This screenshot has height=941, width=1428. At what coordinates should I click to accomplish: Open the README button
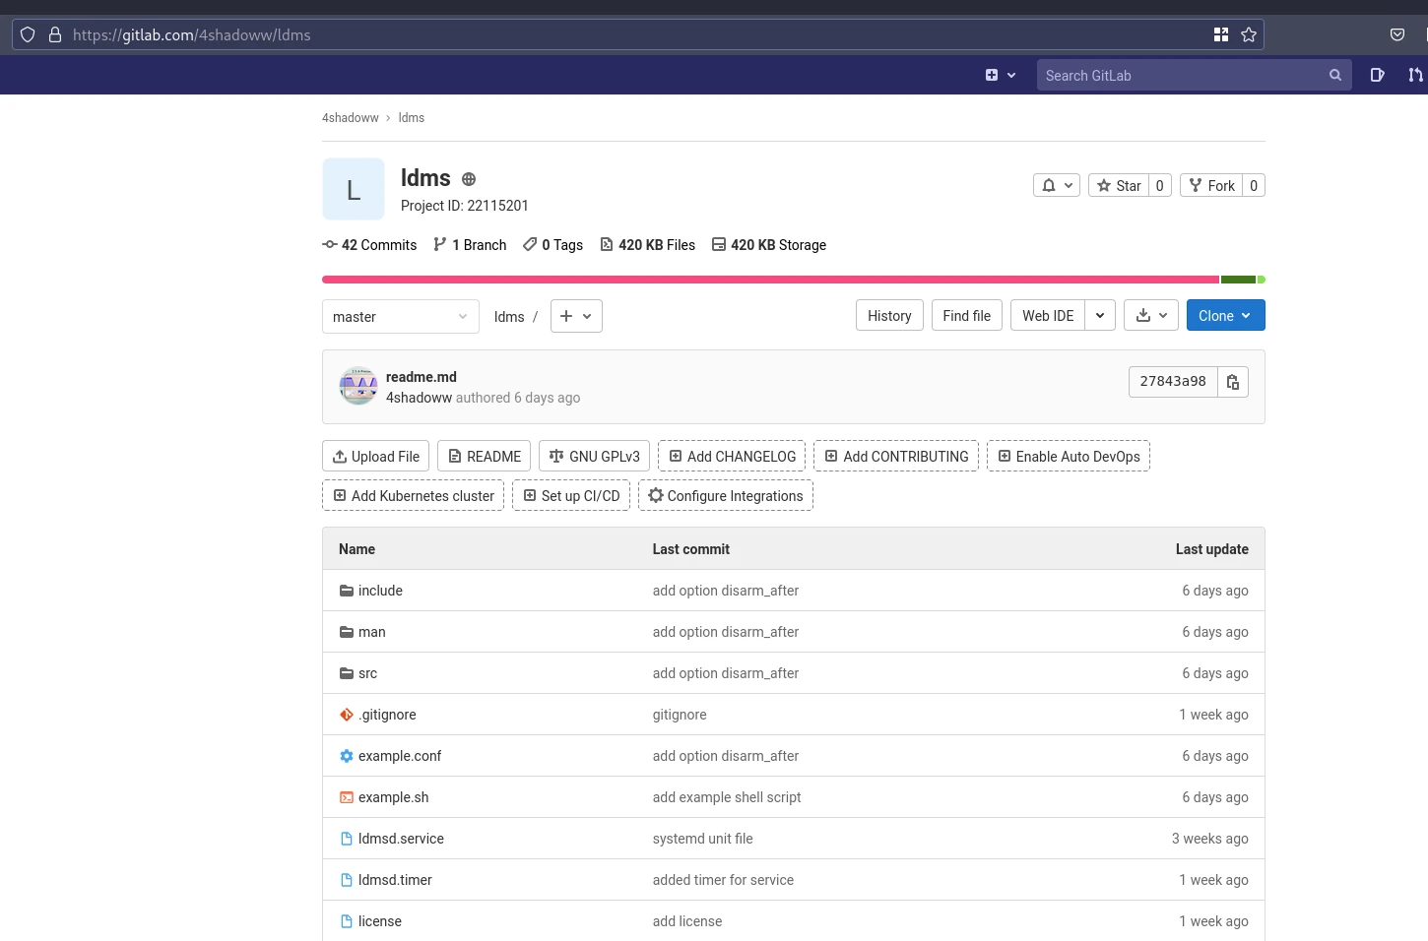pos(485,456)
